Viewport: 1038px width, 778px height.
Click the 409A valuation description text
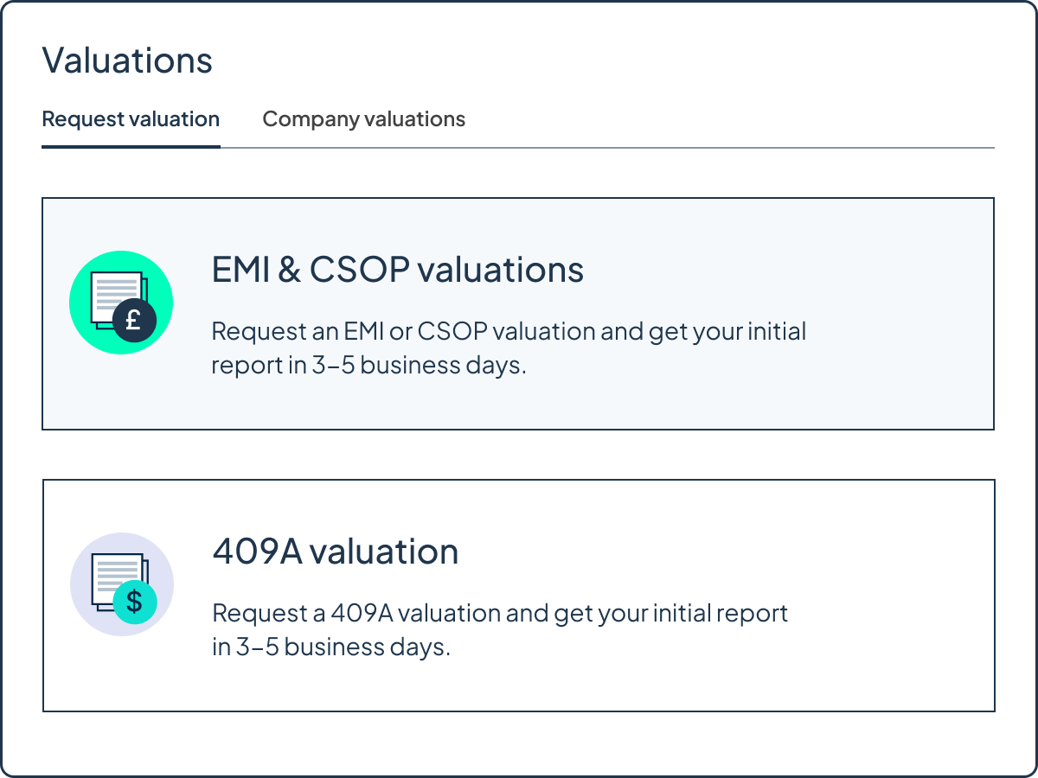pyautogui.click(x=500, y=630)
